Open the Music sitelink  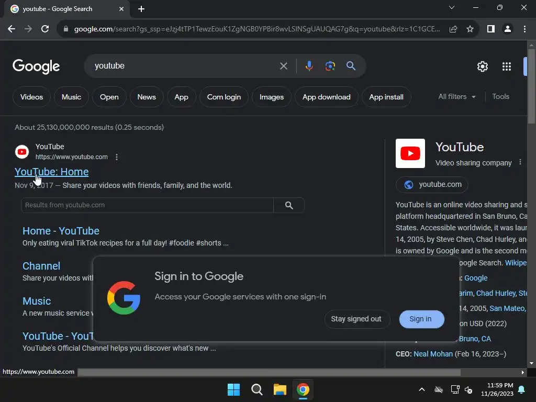(x=37, y=301)
